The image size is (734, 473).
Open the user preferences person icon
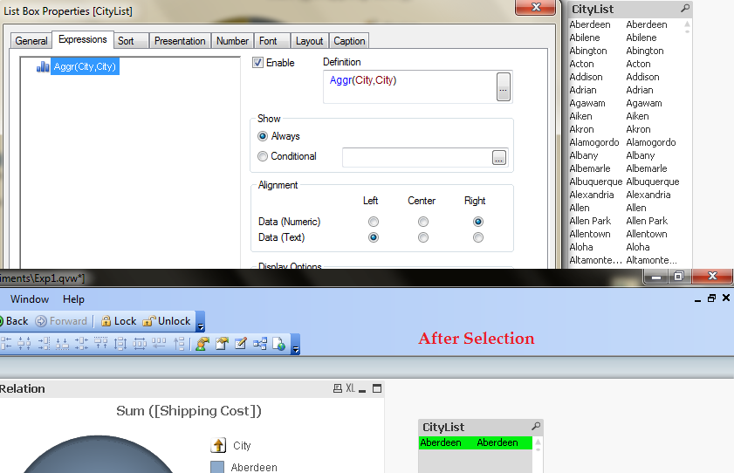pyautogui.click(x=202, y=344)
